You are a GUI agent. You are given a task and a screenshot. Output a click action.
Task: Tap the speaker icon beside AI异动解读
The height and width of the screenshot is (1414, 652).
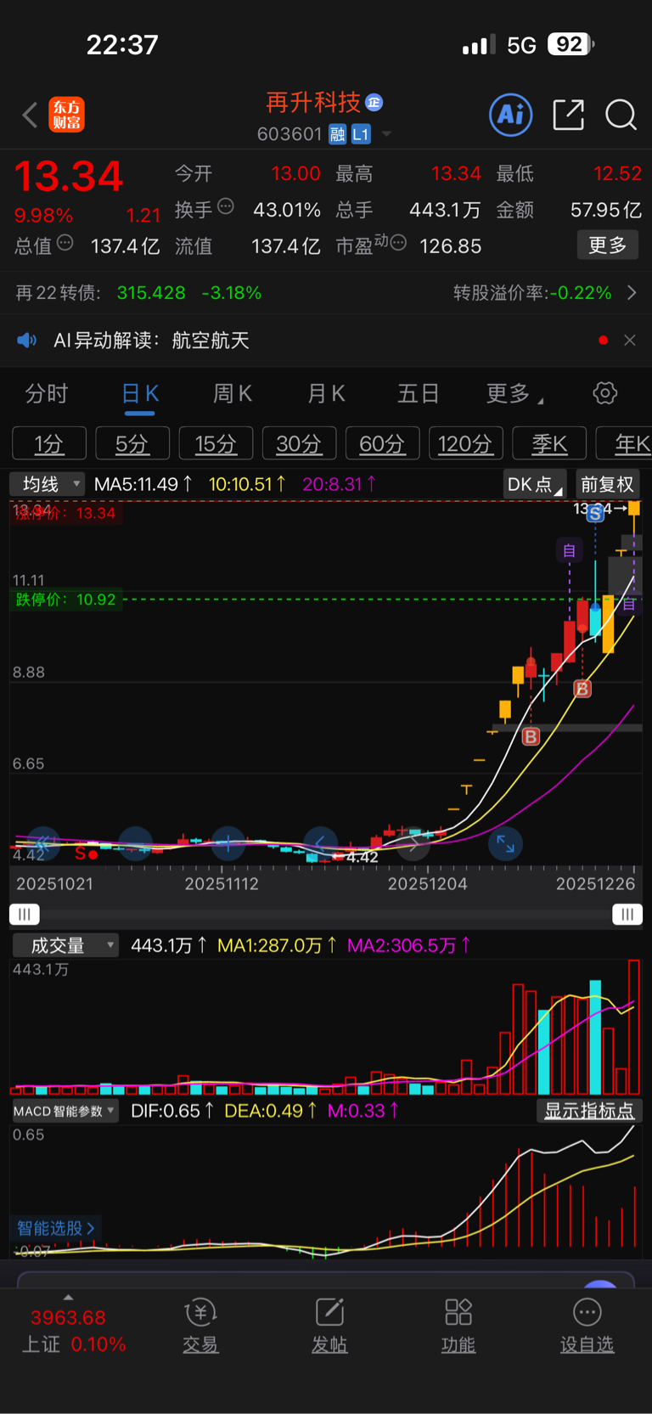coord(27,341)
